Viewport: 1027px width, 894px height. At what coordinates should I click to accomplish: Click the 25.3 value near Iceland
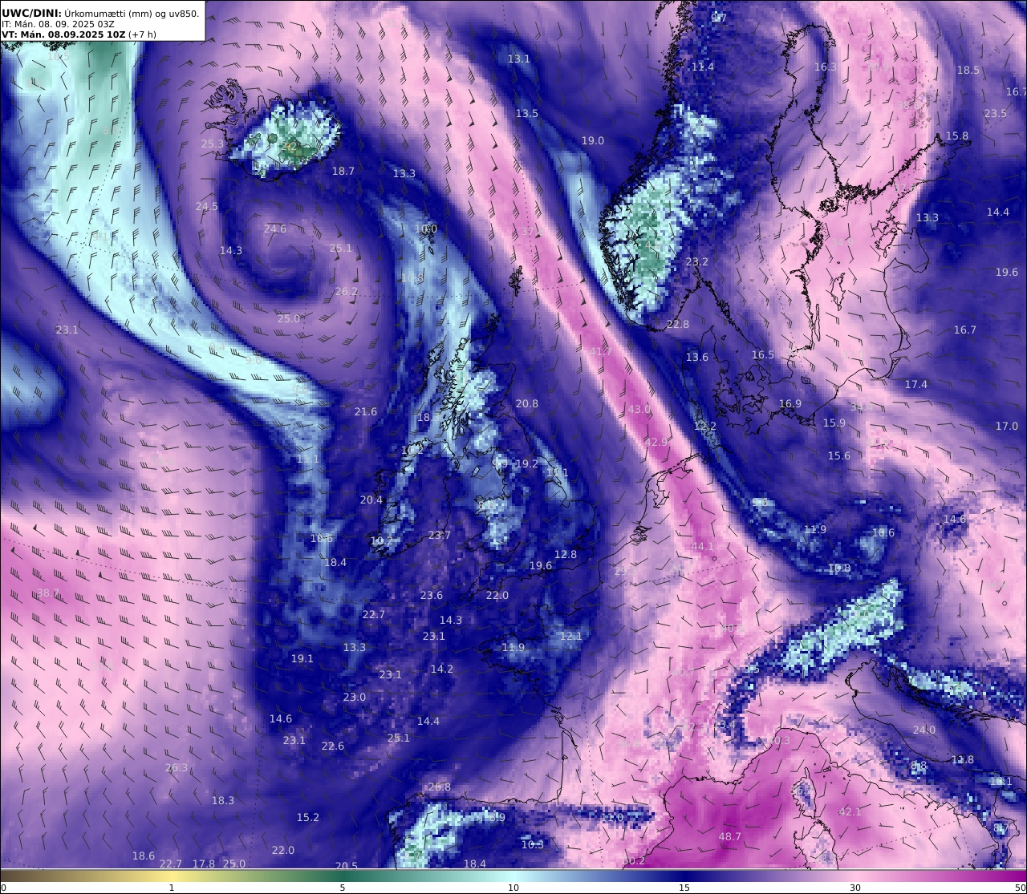click(x=213, y=144)
